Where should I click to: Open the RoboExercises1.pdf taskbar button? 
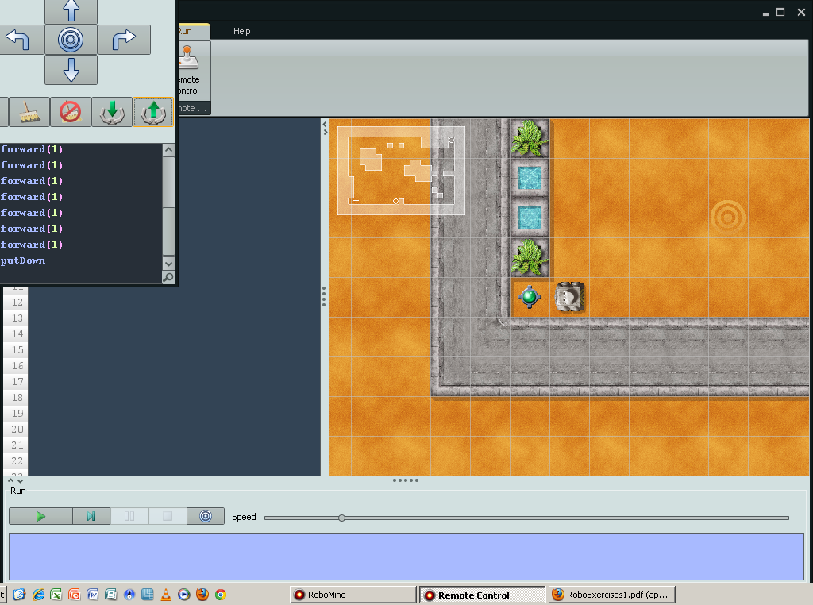[x=612, y=595]
